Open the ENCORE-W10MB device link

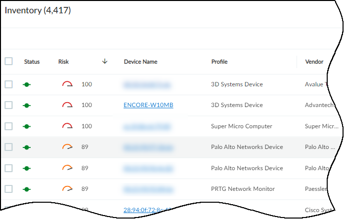[148, 106]
